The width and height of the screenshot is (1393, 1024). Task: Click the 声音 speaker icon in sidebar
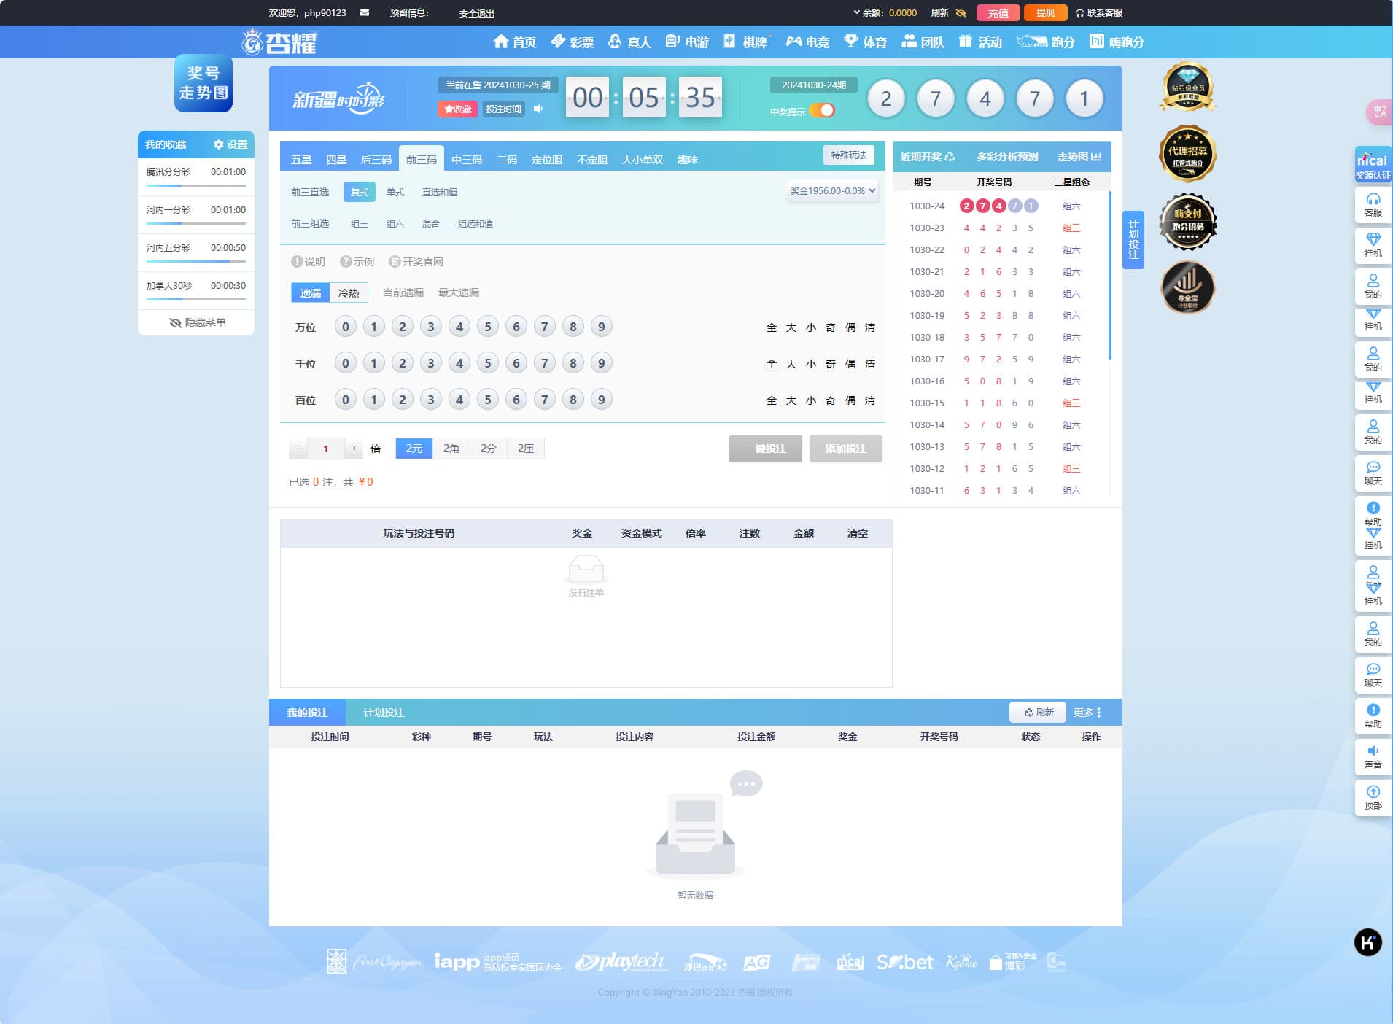point(1373,756)
